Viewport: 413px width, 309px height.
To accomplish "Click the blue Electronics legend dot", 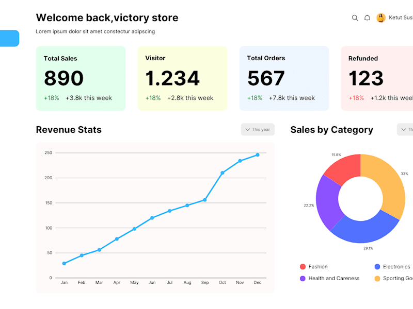I will tap(377, 267).
